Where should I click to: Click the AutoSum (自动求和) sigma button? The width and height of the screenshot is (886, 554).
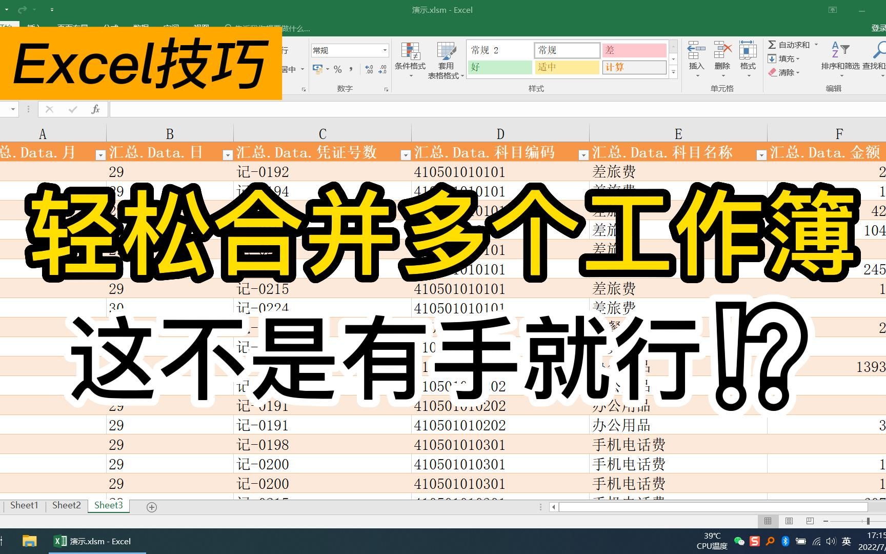(x=789, y=45)
